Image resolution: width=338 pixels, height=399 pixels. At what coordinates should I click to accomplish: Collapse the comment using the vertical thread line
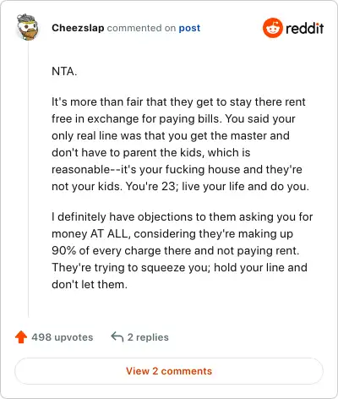(x=29, y=179)
